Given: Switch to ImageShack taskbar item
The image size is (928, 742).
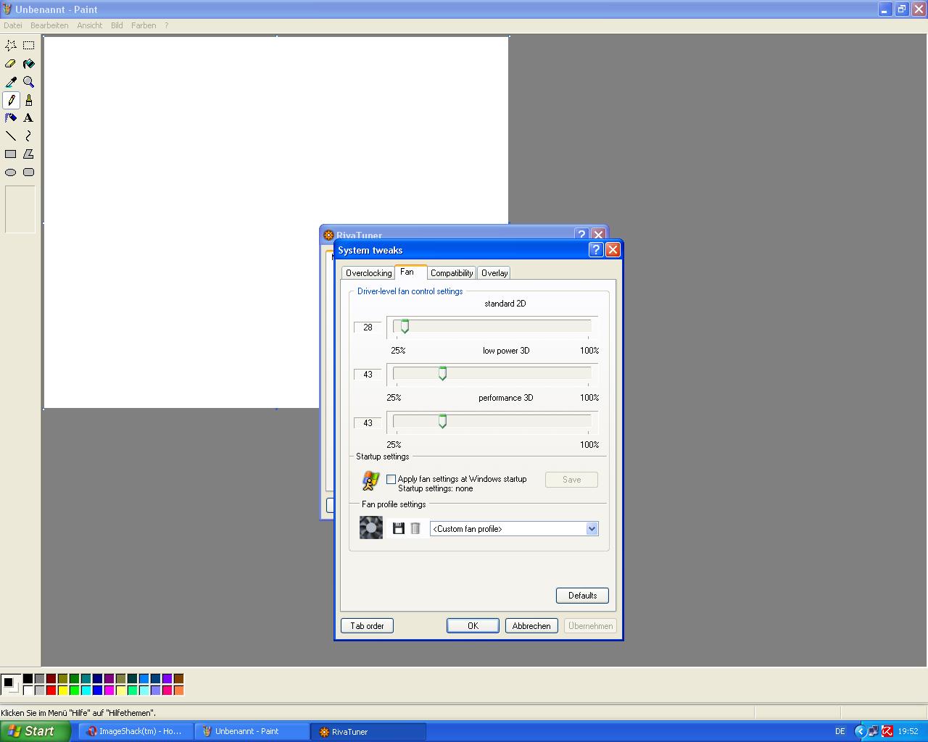Looking at the screenshot, I should click(135, 731).
